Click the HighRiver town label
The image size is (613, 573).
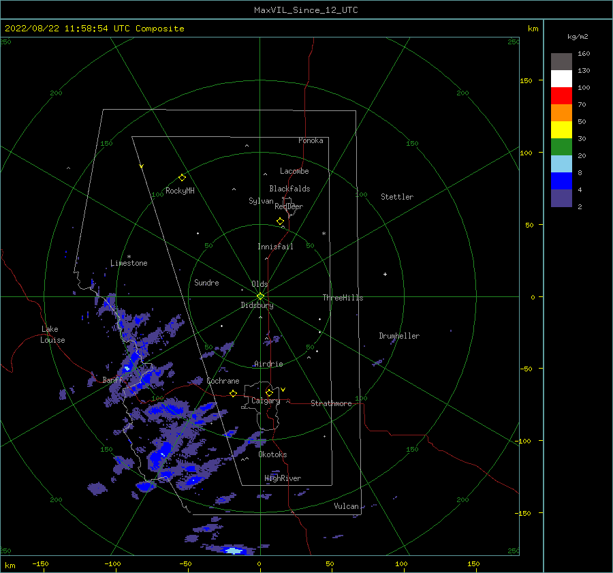coord(283,478)
